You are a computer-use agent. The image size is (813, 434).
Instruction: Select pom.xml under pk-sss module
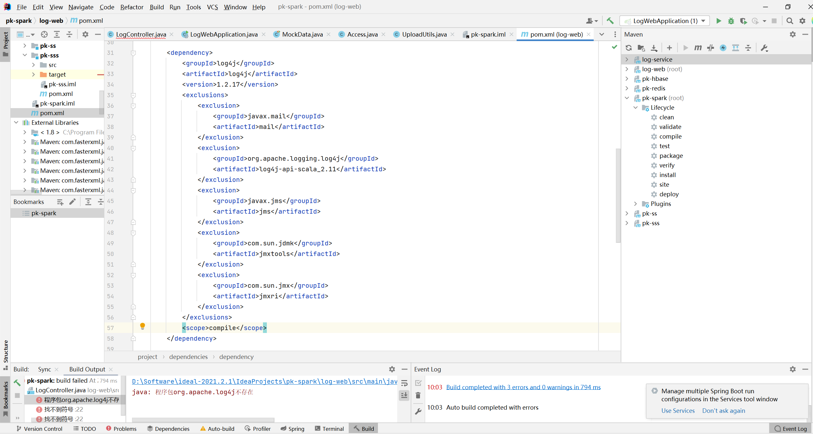61,94
